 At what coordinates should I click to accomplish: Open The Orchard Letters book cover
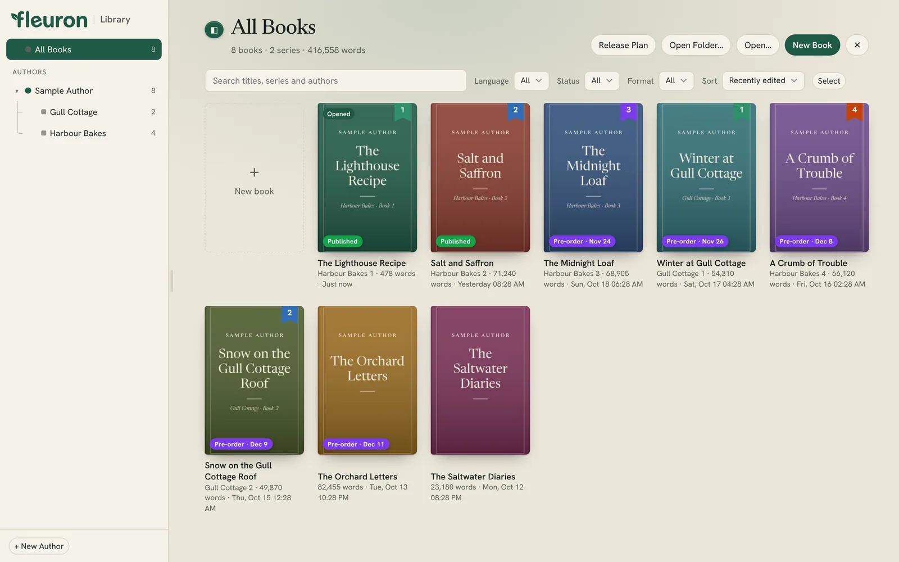click(367, 380)
